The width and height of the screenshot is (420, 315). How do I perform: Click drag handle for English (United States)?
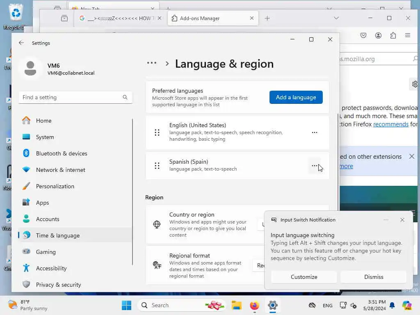[157, 132]
